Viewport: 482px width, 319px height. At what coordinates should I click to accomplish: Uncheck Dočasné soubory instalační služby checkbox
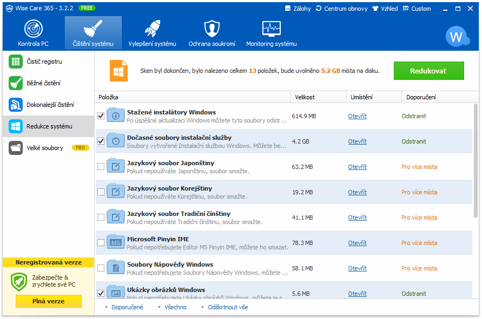point(101,141)
